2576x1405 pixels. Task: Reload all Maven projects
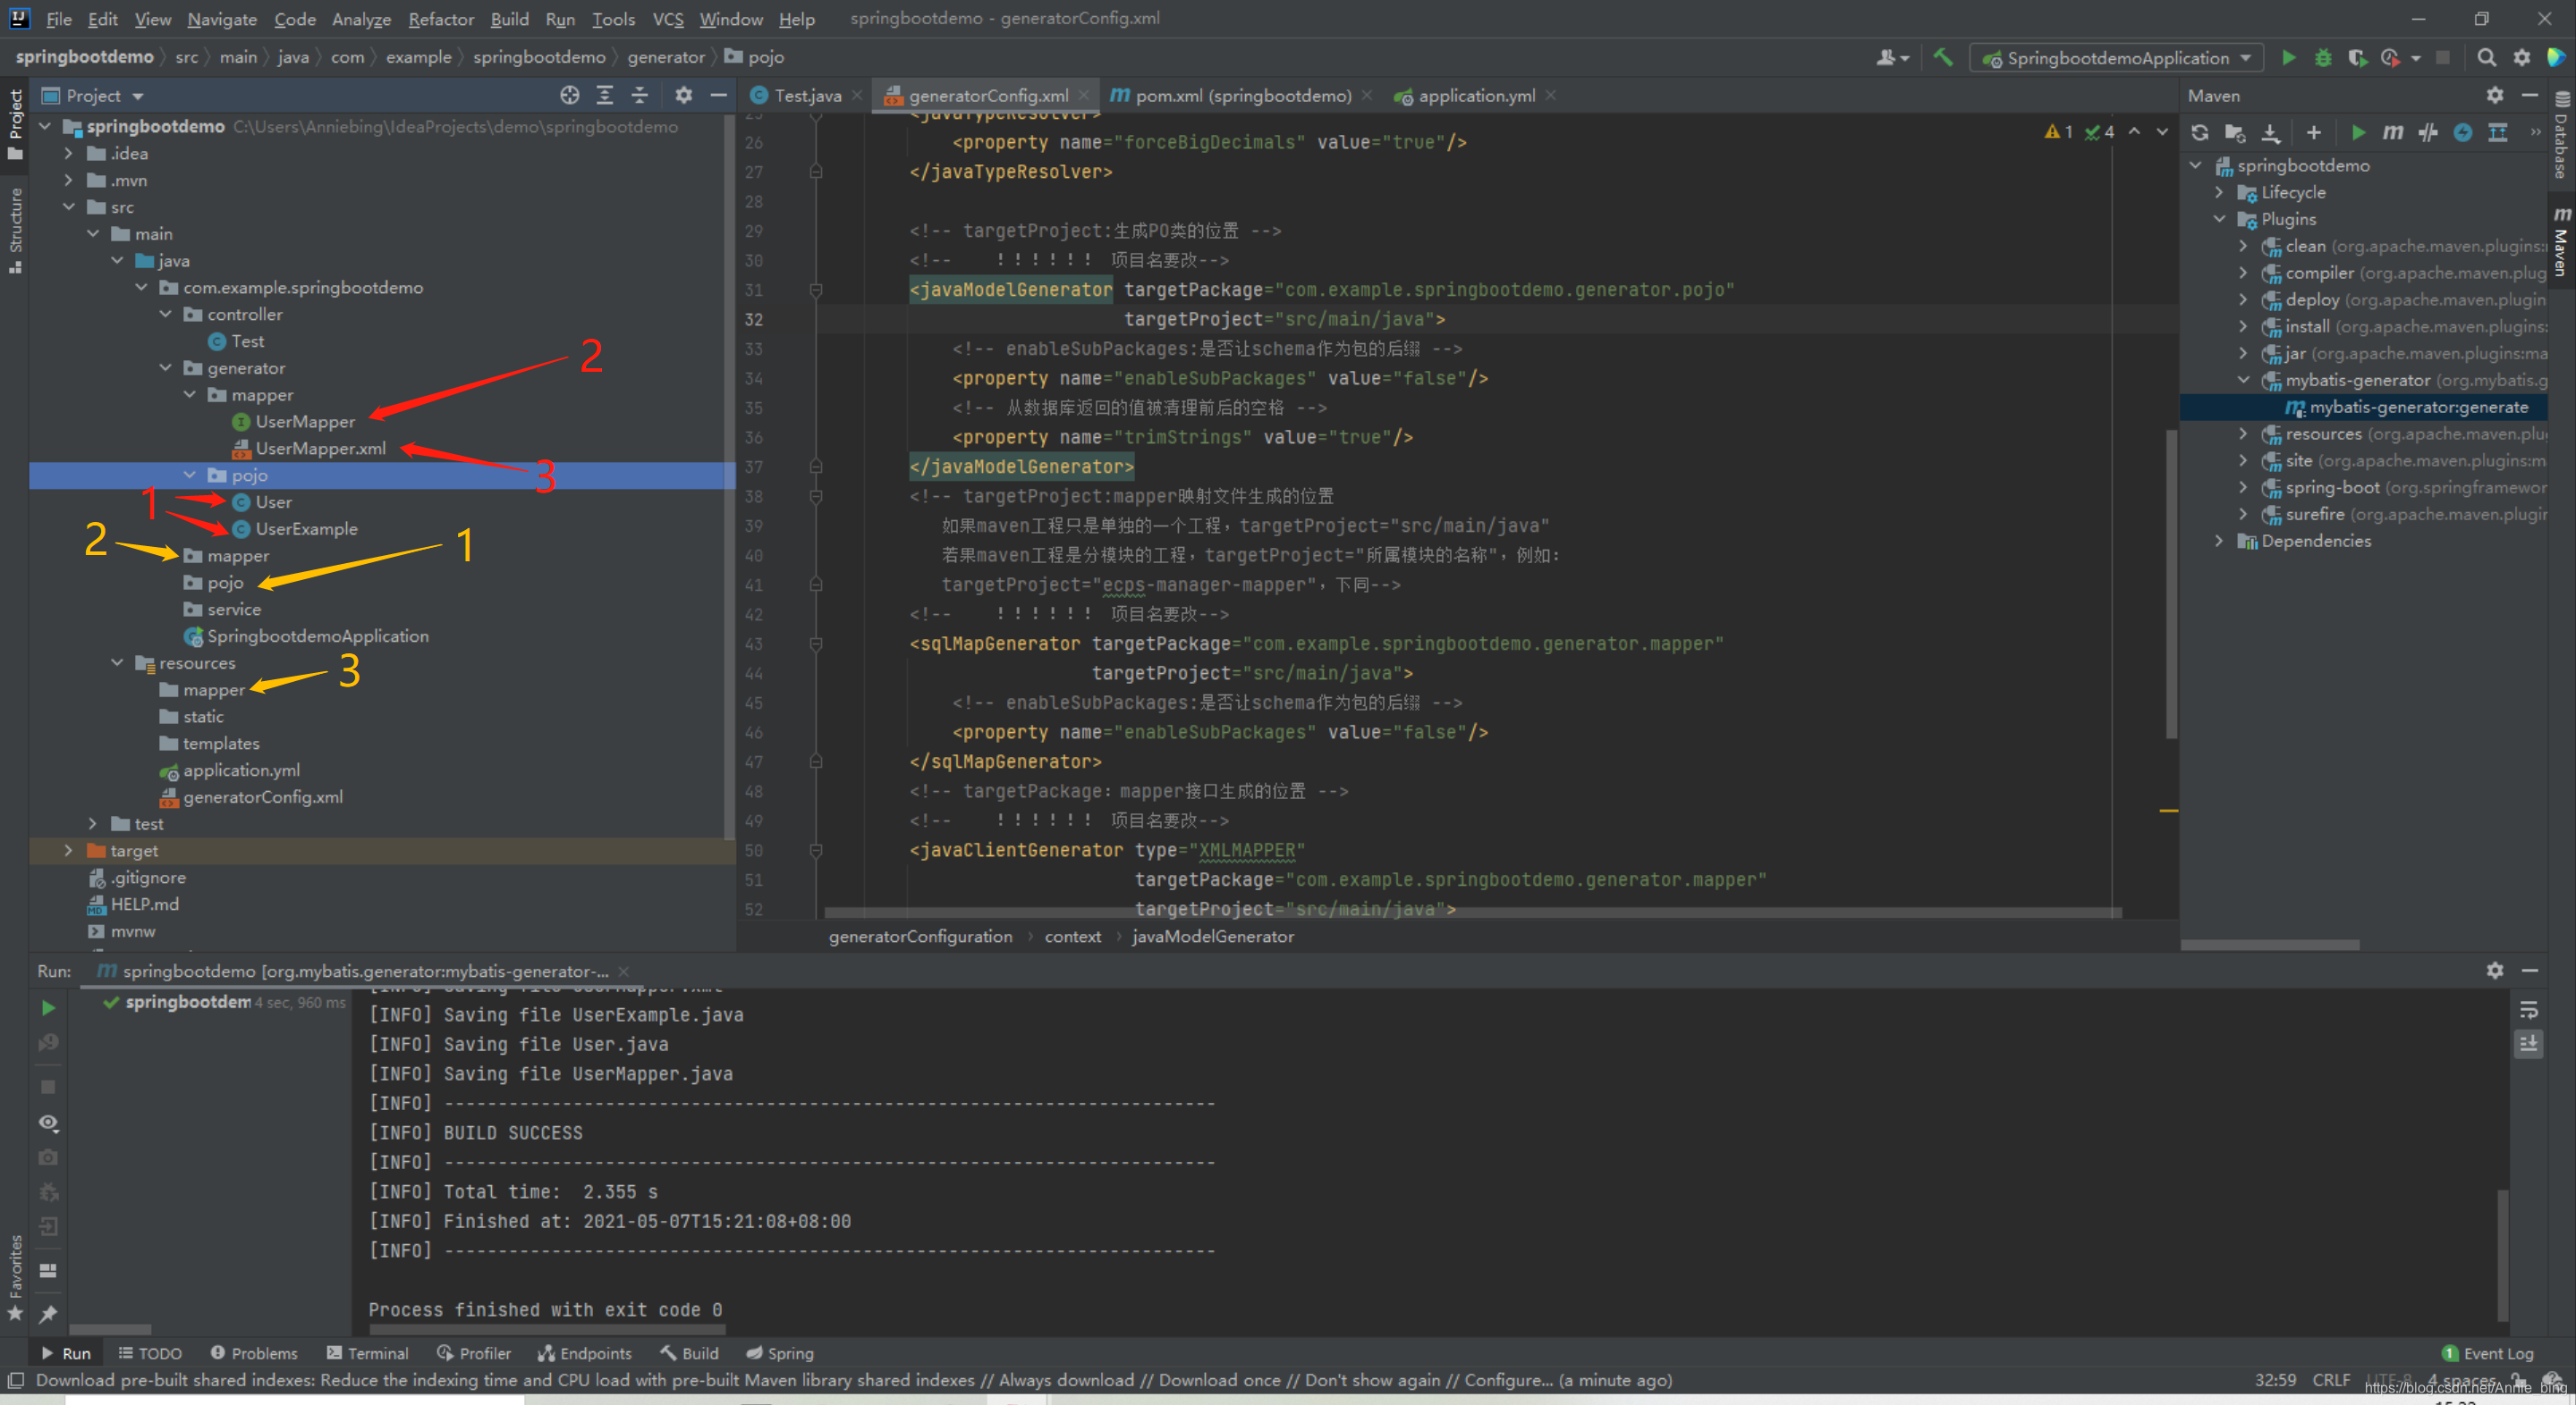point(2199,133)
